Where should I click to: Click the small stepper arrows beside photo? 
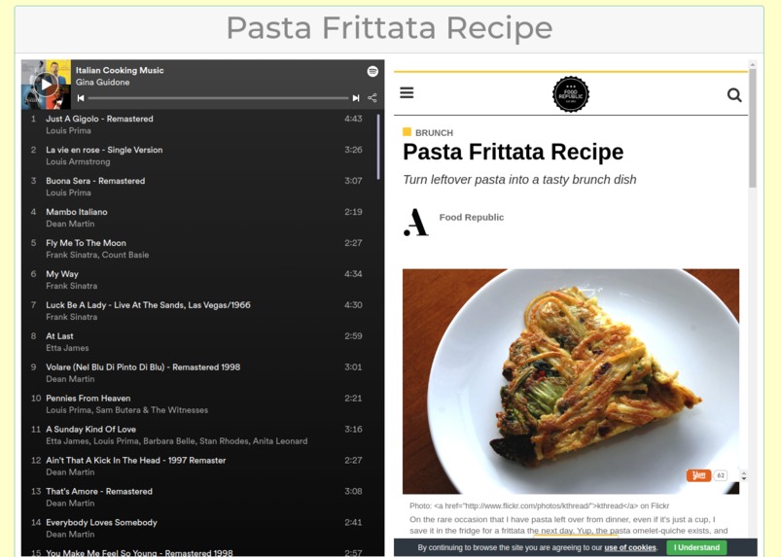point(744,476)
